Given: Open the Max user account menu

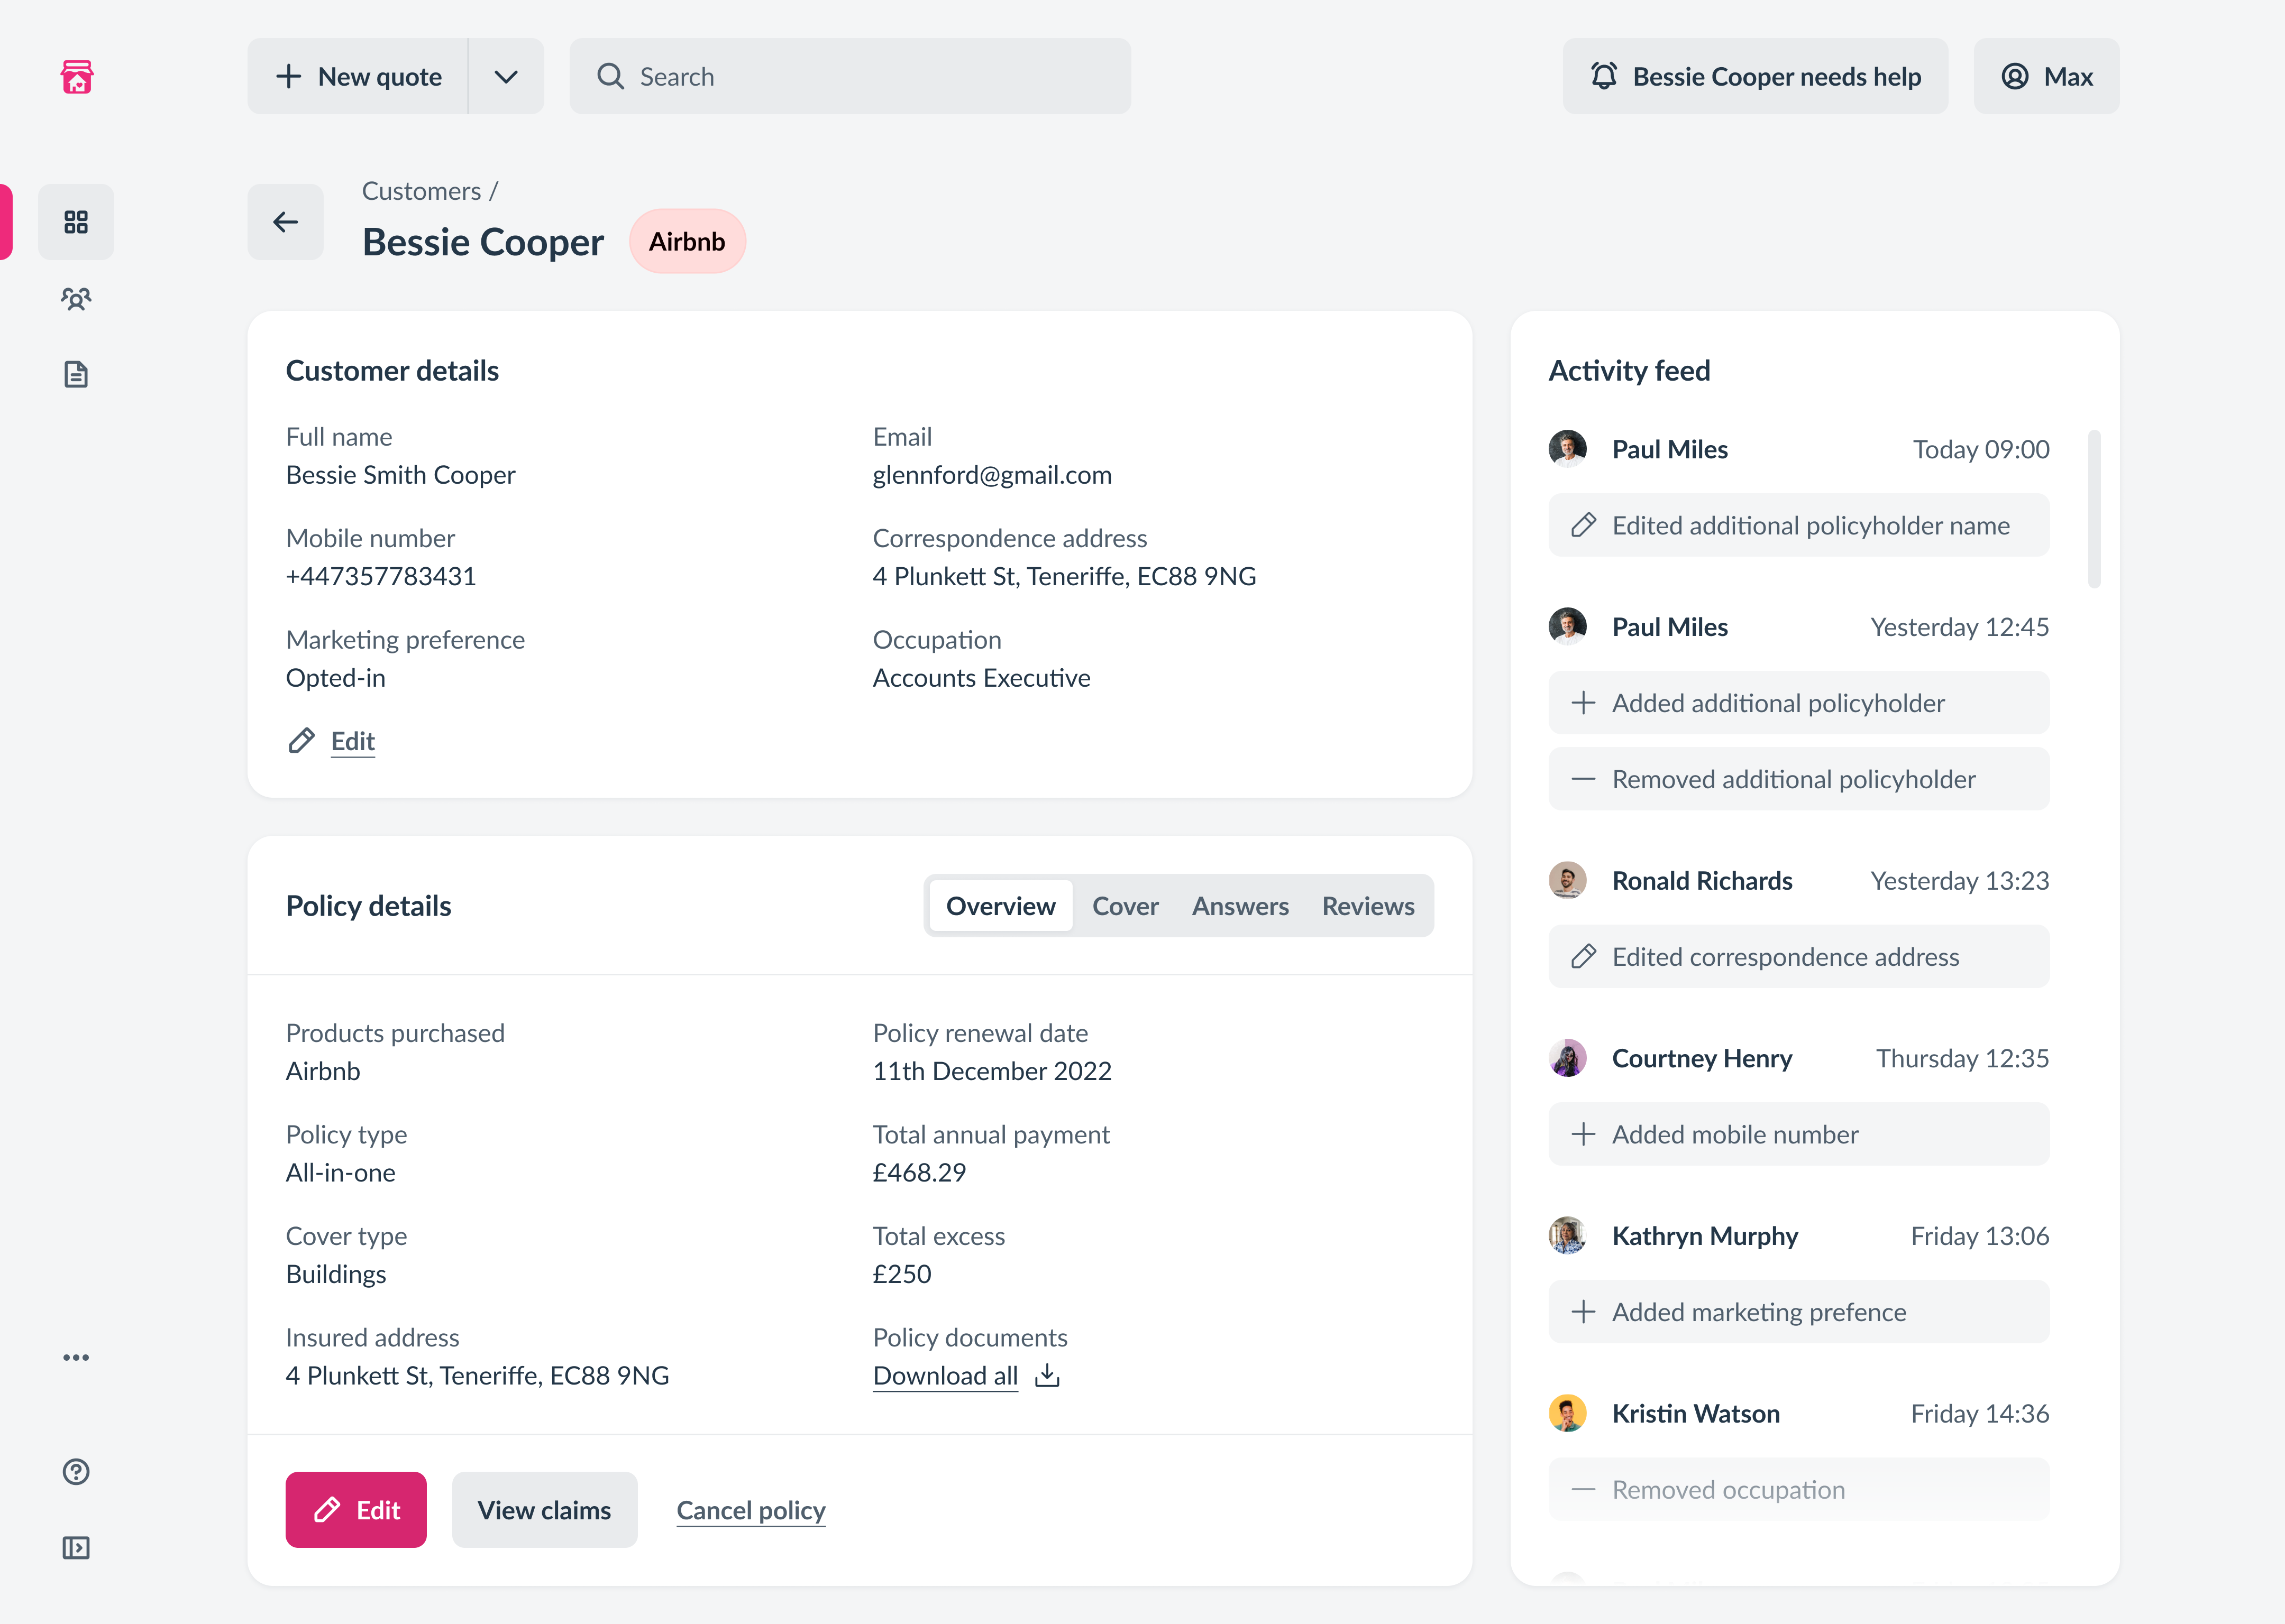Looking at the screenshot, I should click(2046, 76).
